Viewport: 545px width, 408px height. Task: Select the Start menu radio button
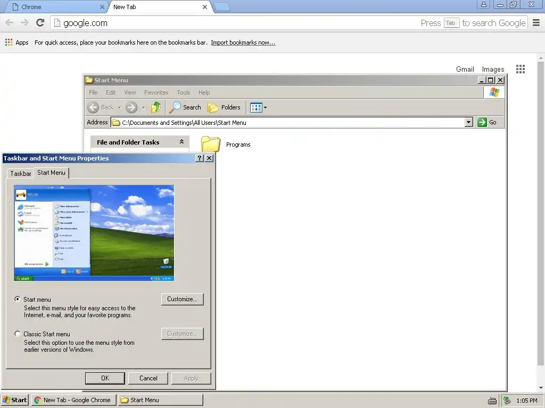tap(18, 299)
